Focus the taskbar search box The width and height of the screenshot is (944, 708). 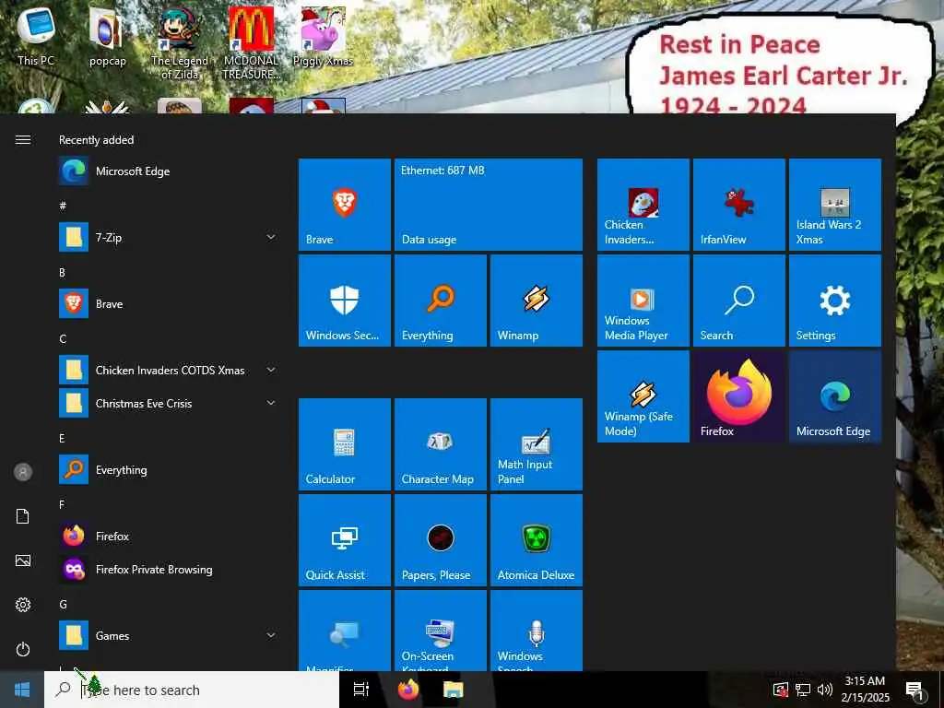click(x=192, y=690)
